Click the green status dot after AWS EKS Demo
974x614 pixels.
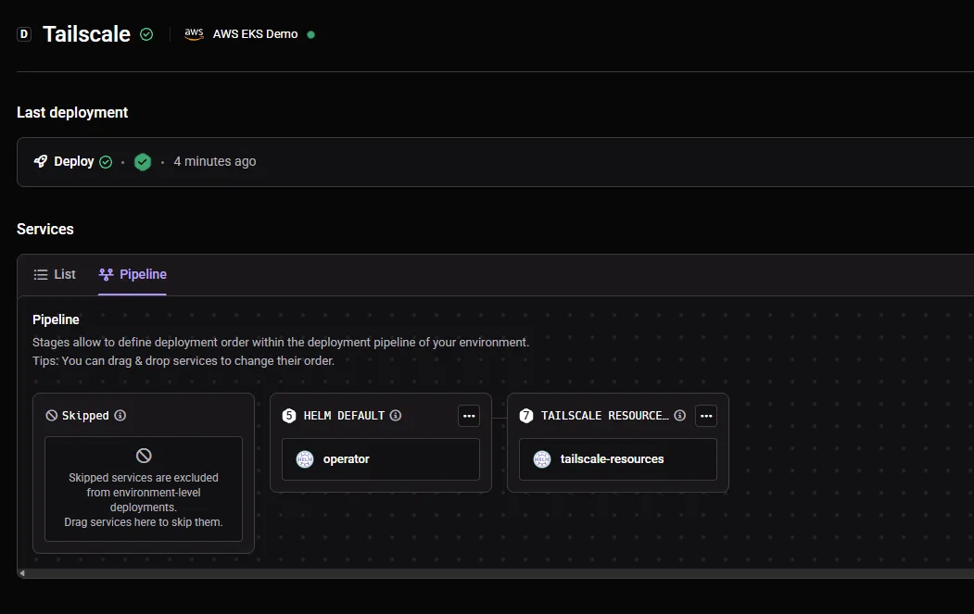click(311, 35)
